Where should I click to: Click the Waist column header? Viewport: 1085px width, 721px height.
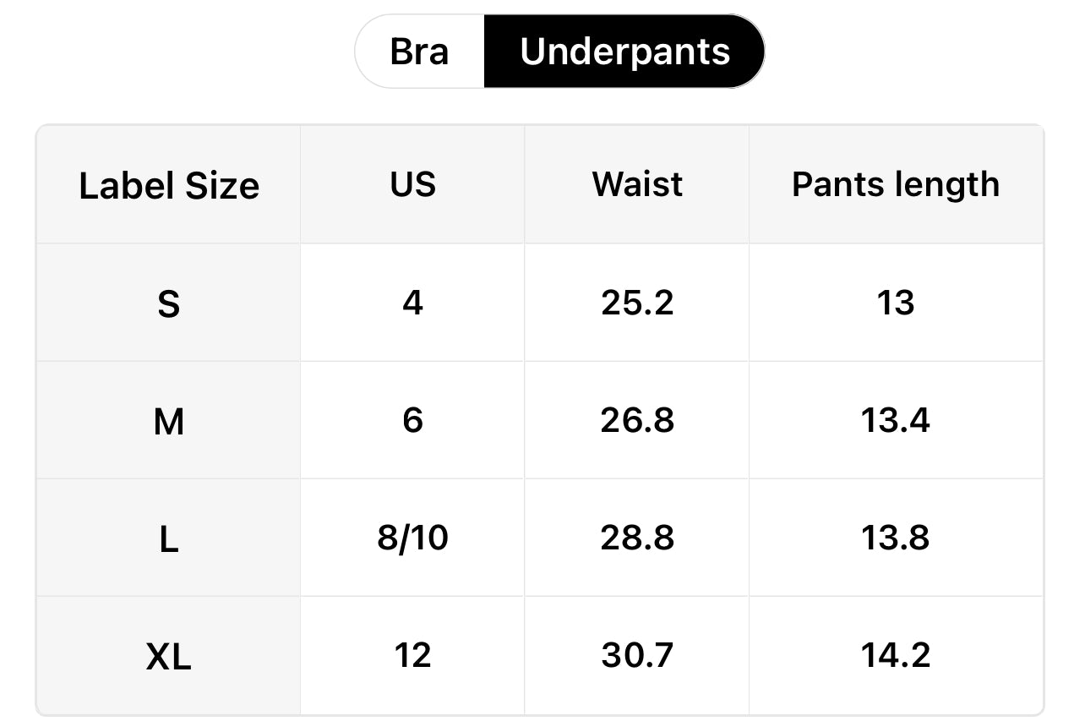click(637, 184)
